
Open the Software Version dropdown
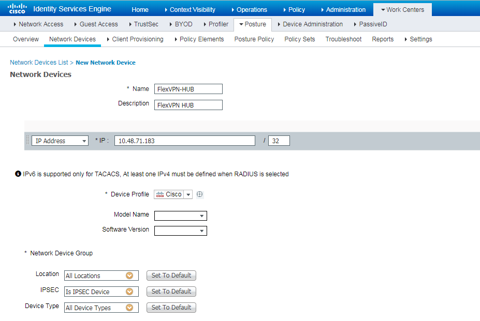click(181, 231)
